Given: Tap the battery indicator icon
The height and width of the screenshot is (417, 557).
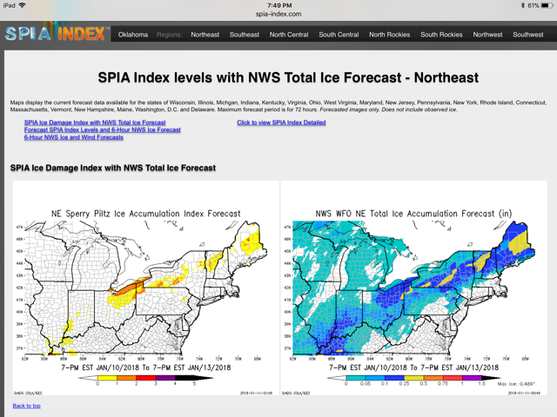Looking at the screenshot, I should 547,5.
